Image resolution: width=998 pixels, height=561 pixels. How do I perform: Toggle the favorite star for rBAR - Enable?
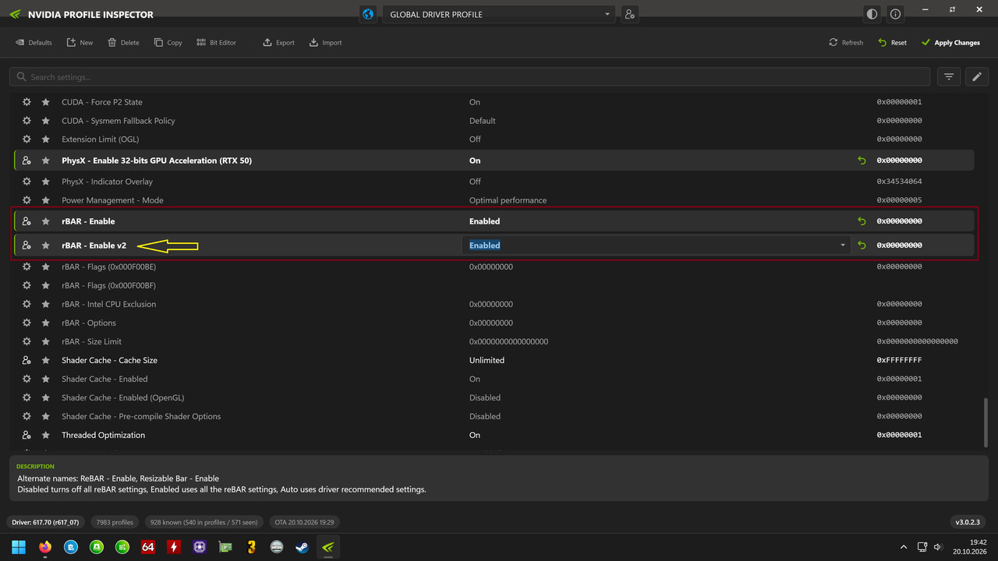[x=45, y=221]
